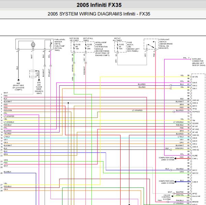Click the 'BRAKE' terminal label
The width and height of the screenshot is (206, 205).
195,202
